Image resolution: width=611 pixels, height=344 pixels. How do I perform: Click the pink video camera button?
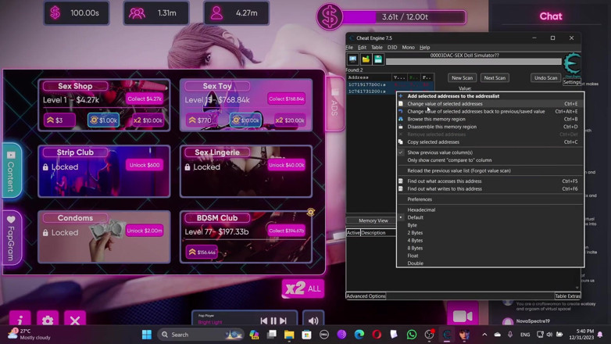pyautogui.click(x=463, y=315)
